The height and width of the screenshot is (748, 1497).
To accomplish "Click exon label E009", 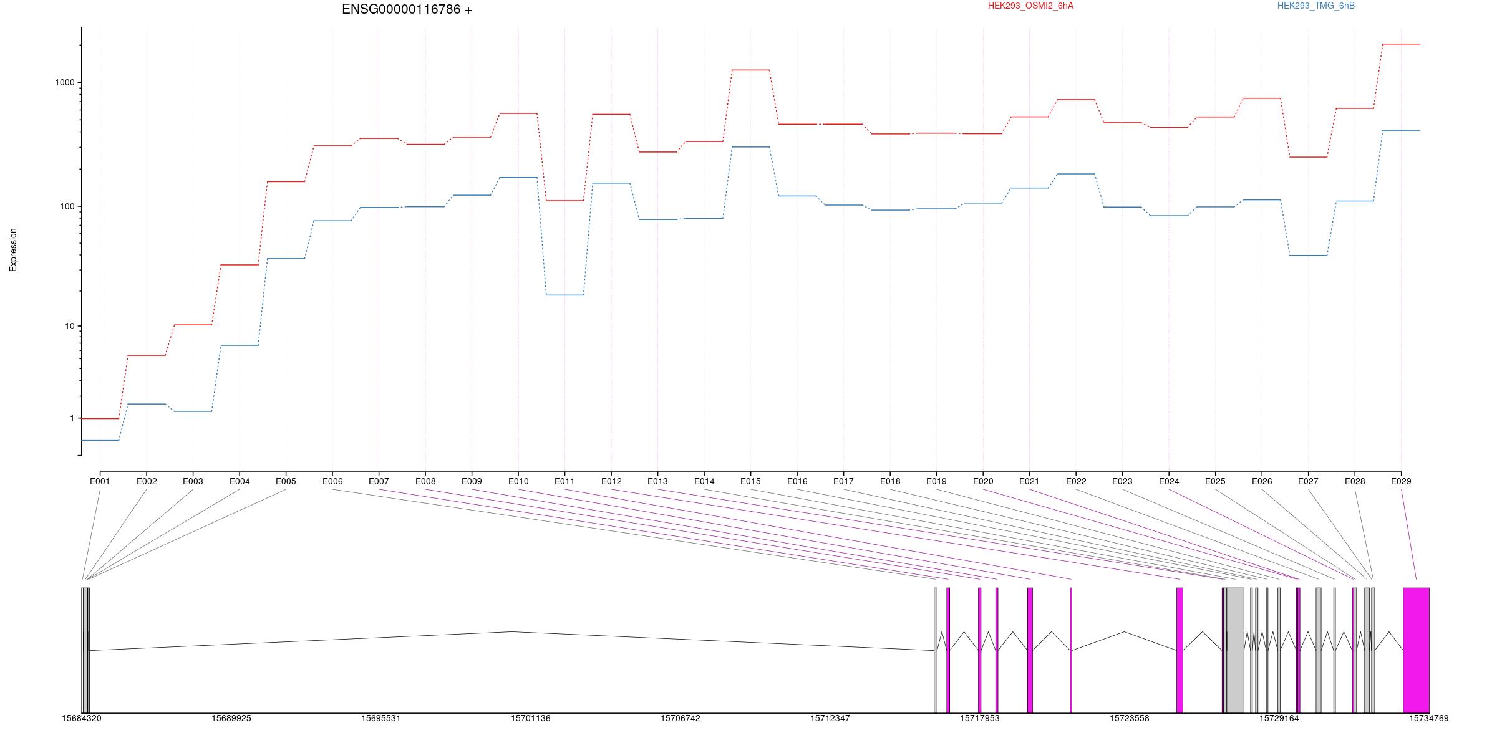I will coord(472,481).
